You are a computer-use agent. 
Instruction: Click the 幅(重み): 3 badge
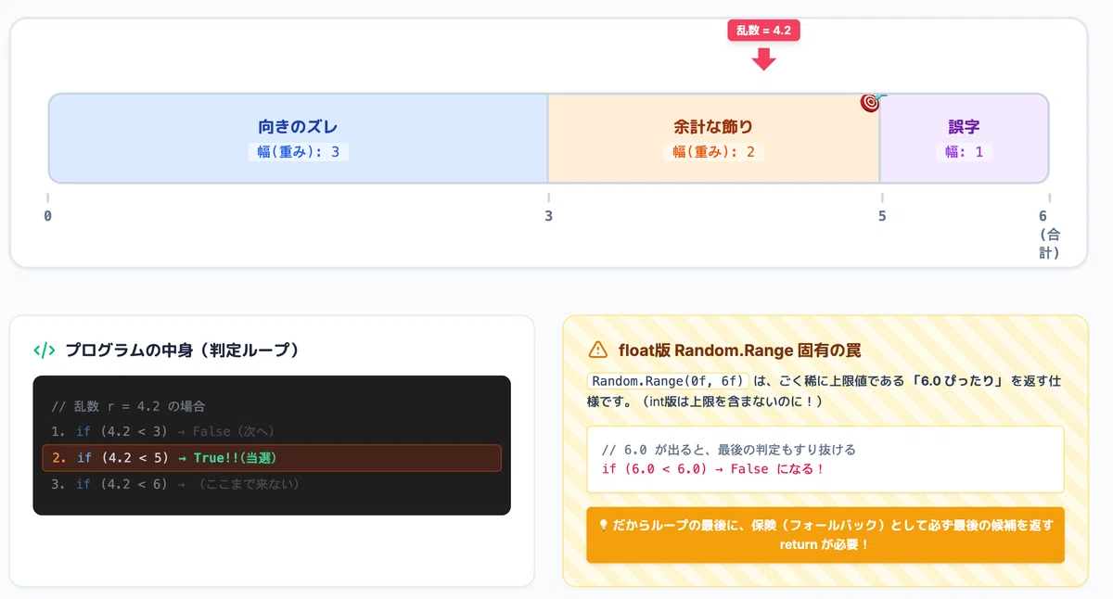point(298,151)
